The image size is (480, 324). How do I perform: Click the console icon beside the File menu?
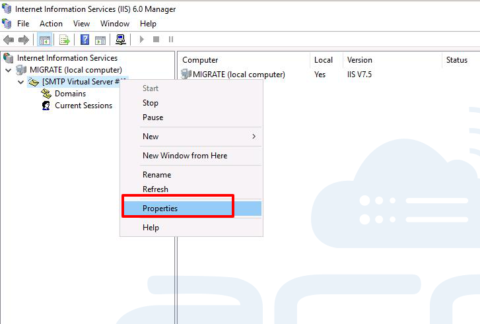click(7, 23)
